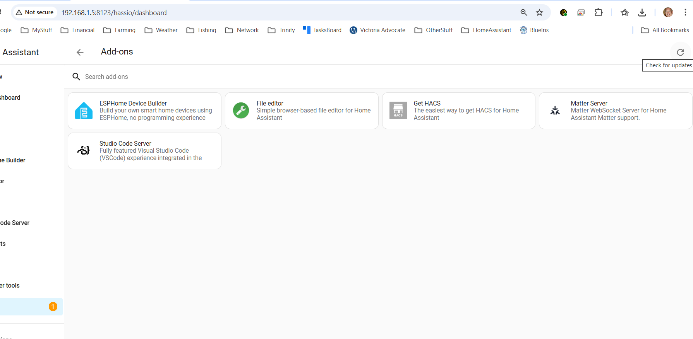The image size is (693, 339).
Task: Click the Assistant sidebar title
Action: [x=21, y=52]
